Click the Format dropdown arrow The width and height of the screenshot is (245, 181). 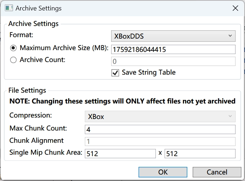tap(230, 36)
